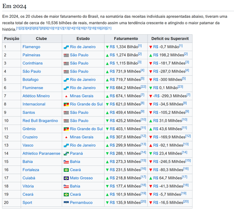Select the Deficit ou Superavit column header
The width and height of the screenshot is (234, 212).
click(170, 38)
